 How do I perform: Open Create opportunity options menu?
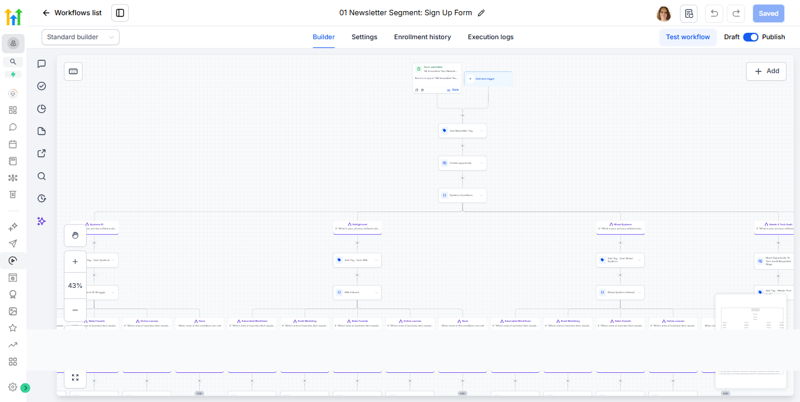(x=481, y=163)
